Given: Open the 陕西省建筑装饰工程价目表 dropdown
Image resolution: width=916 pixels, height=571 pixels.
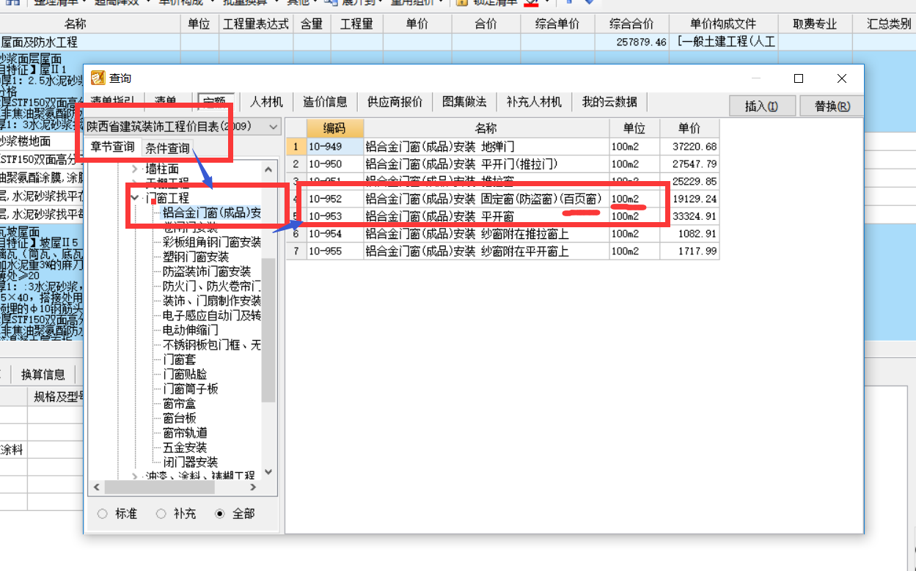Looking at the screenshot, I should click(x=274, y=127).
